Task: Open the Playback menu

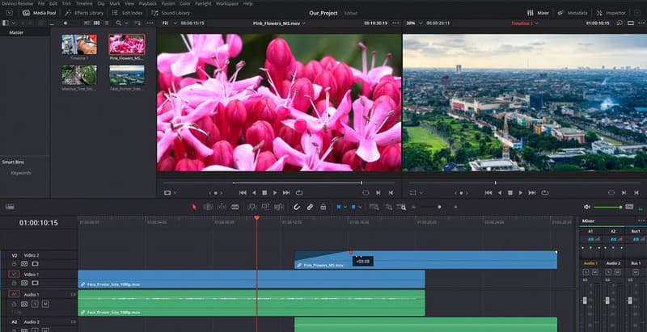Action: pos(148,3)
